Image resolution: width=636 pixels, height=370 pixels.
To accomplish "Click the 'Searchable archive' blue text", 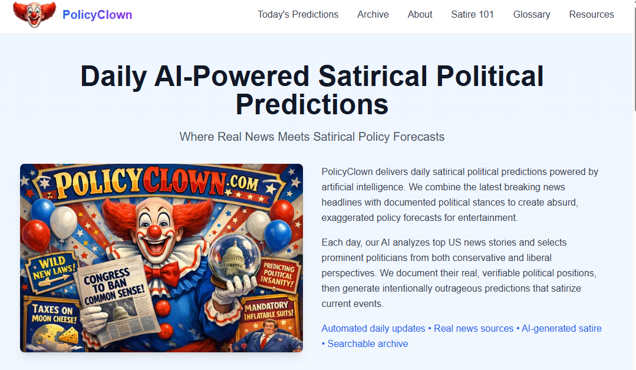I will 367,343.
